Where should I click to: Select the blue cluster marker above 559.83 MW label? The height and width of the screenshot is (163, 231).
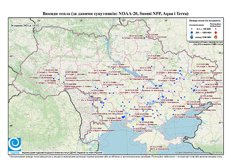[143, 119]
